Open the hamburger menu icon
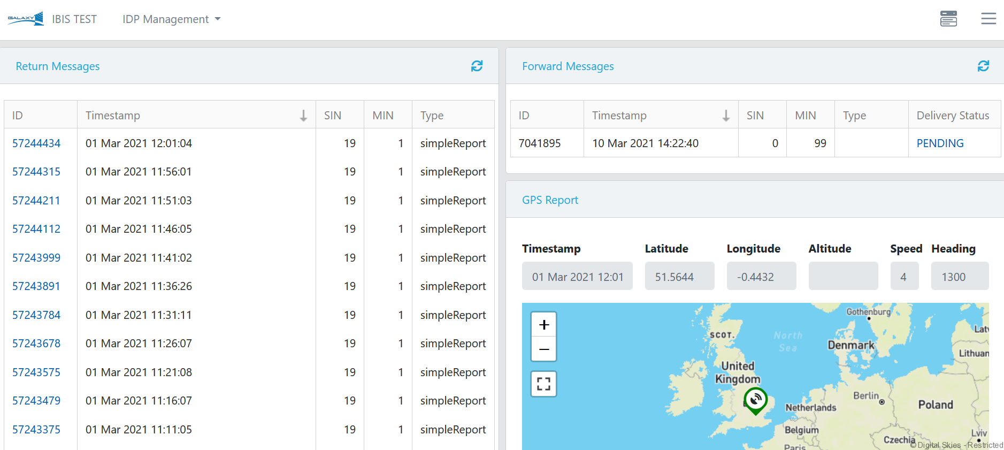1004x450 pixels. (x=988, y=19)
